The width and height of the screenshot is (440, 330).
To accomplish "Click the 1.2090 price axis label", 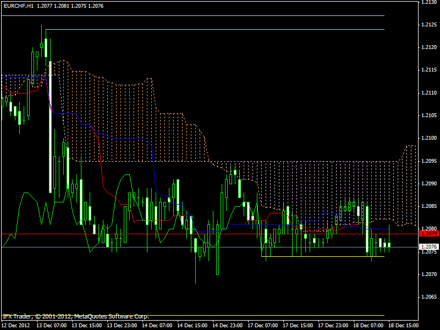I will pyautogui.click(x=429, y=184).
